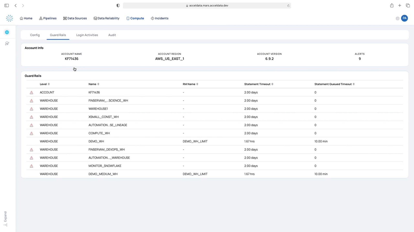Go back with browser back arrow
The height and width of the screenshot is (232, 414).
click(16, 5)
